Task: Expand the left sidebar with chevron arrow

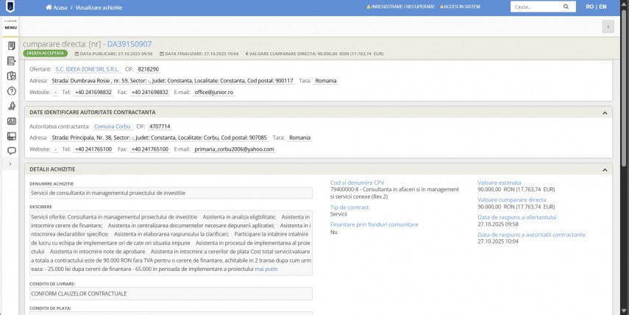Action: coord(10,164)
